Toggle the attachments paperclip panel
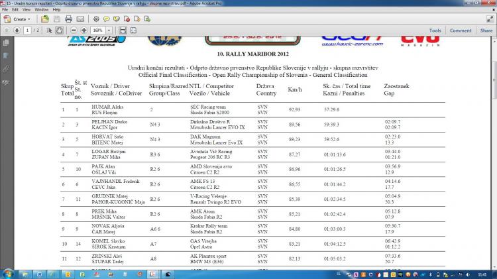This screenshot has height=279, width=497. click(5, 68)
